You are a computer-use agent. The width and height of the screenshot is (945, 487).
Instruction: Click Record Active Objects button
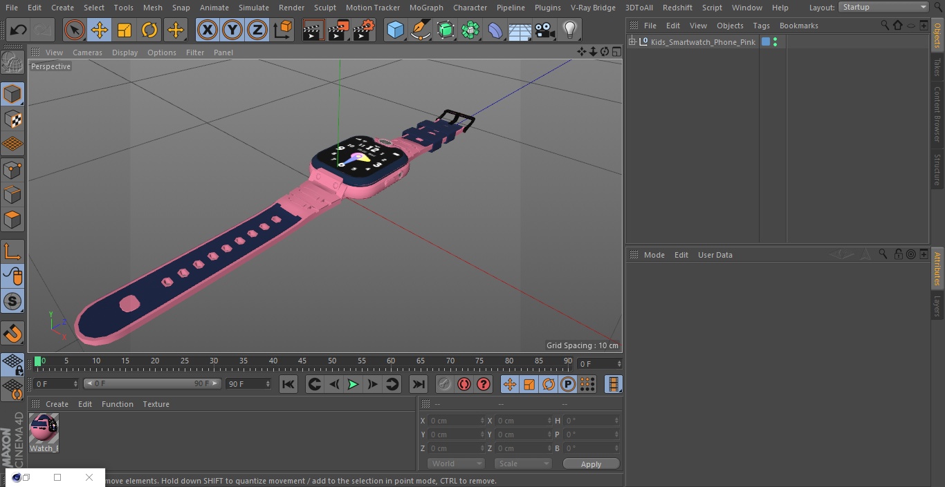pos(444,384)
